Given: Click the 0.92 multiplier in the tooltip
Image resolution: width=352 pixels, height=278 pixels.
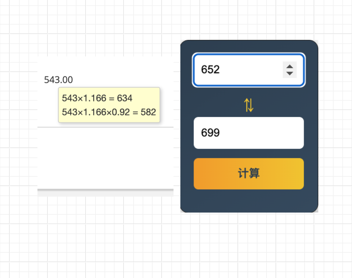Looking at the screenshot, I should coord(122,112).
